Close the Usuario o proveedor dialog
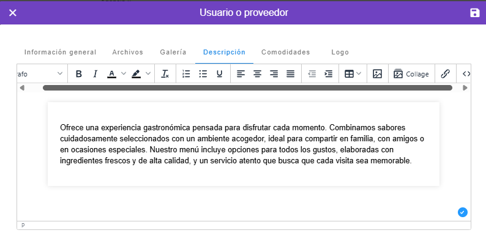 [x=13, y=13]
